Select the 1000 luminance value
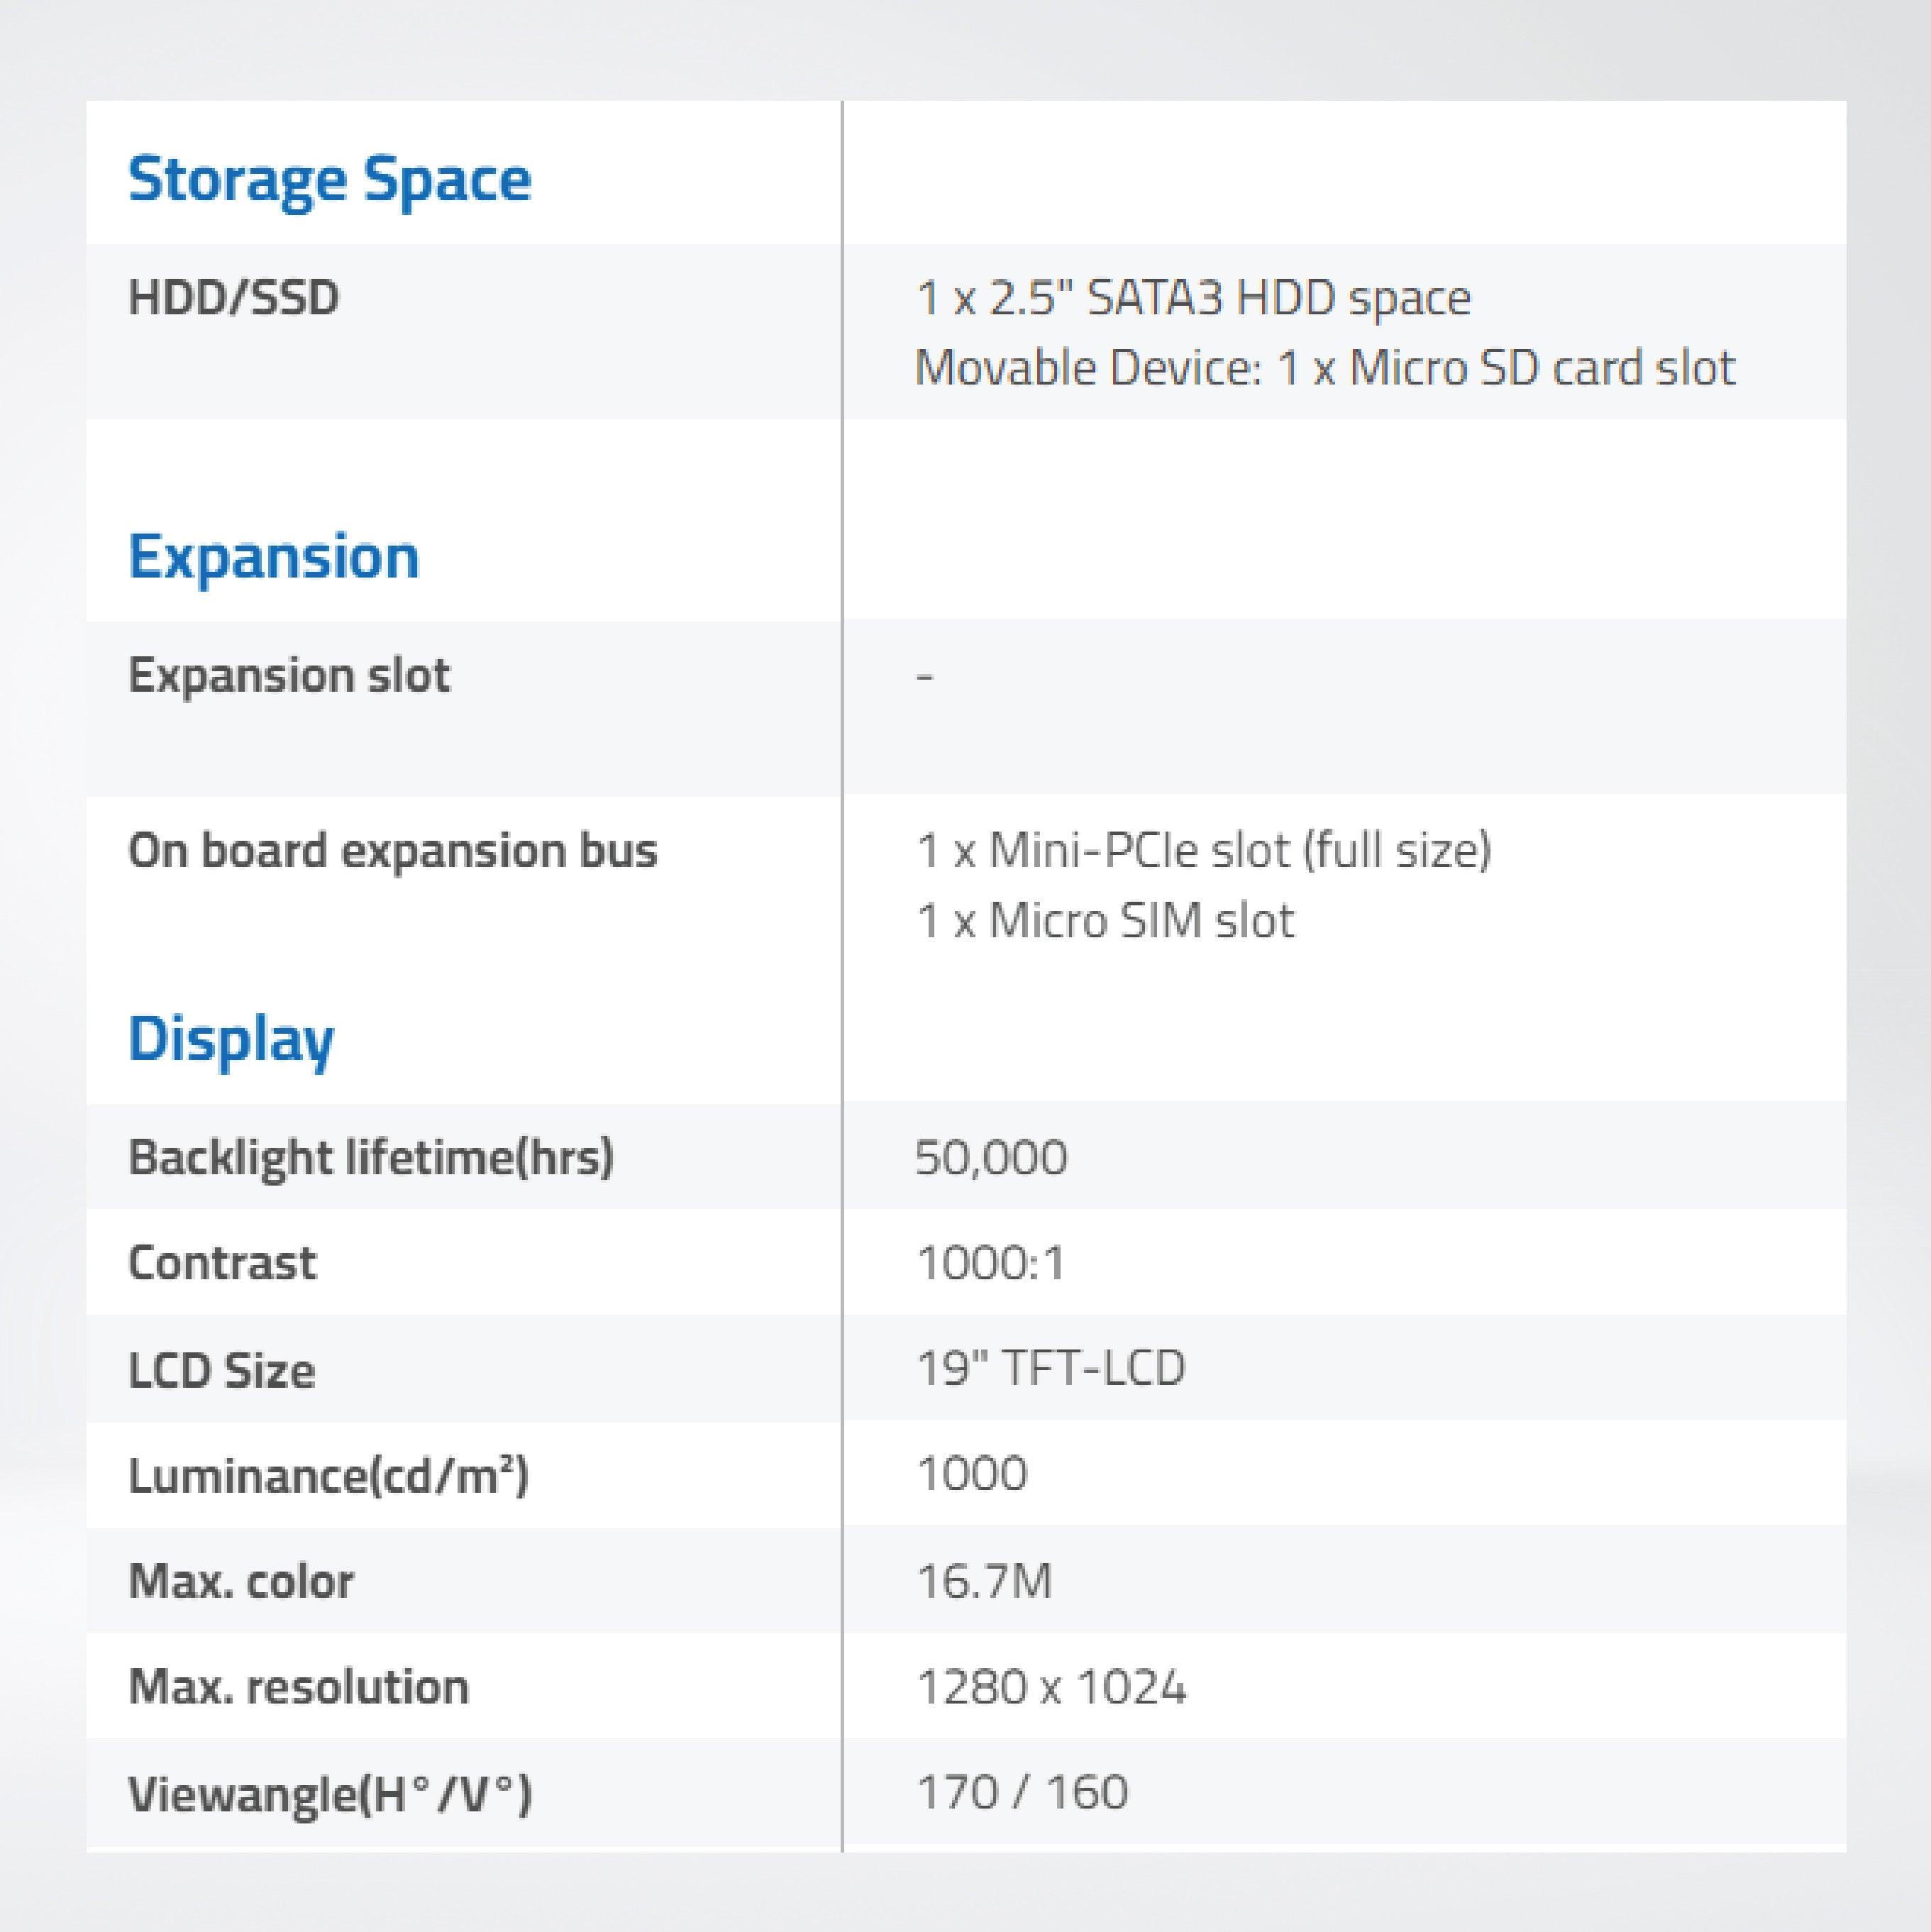1931x1932 pixels. [x=972, y=1474]
